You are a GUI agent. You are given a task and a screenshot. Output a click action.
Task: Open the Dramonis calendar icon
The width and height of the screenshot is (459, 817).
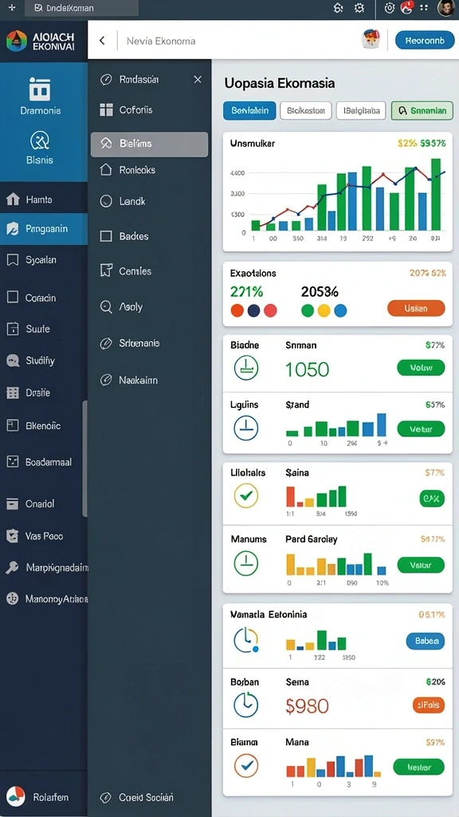click(40, 89)
